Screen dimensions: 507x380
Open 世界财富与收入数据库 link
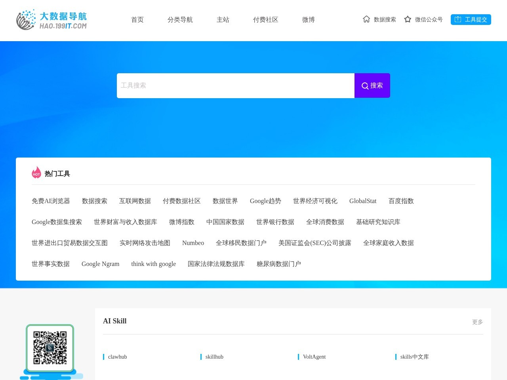click(126, 222)
